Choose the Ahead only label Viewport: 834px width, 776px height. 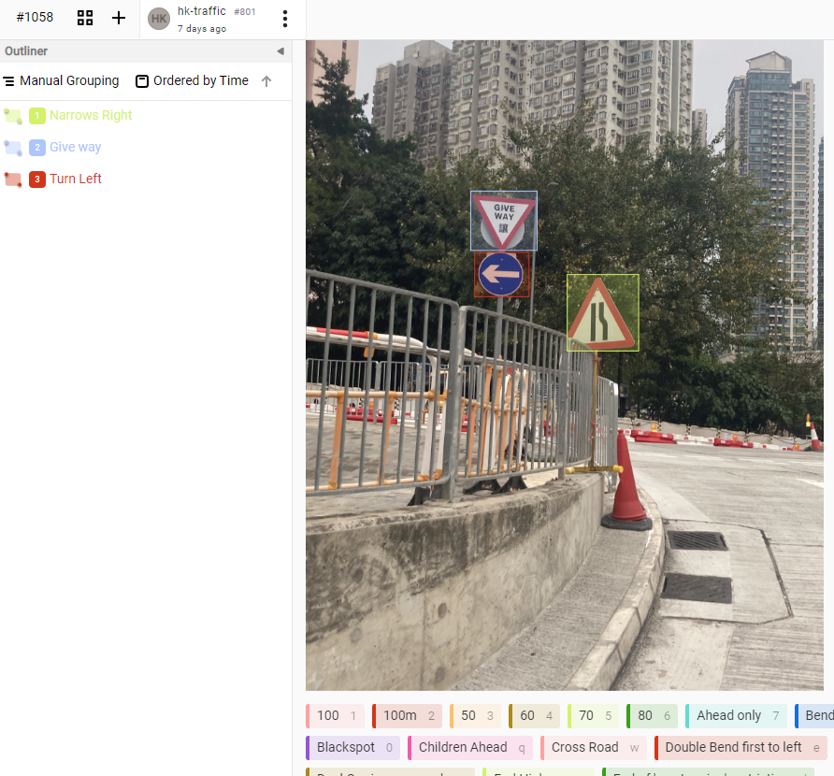[737, 716]
